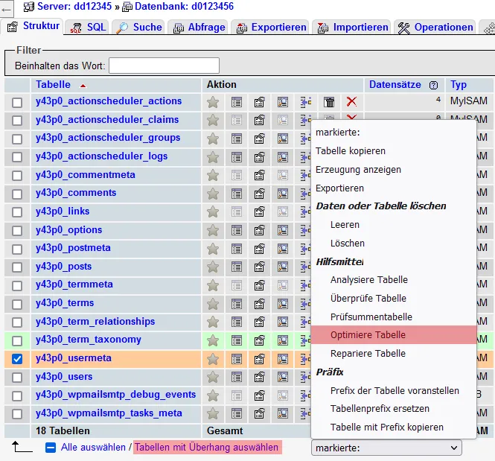
Task: Search icon in y43p0_usermeta row
Action: (x=283, y=359)
